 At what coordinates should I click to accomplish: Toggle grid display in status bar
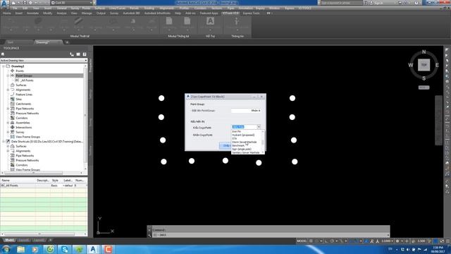[311, 241]
